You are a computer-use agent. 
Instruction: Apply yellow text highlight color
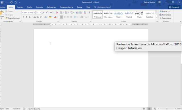click(50, 17)
